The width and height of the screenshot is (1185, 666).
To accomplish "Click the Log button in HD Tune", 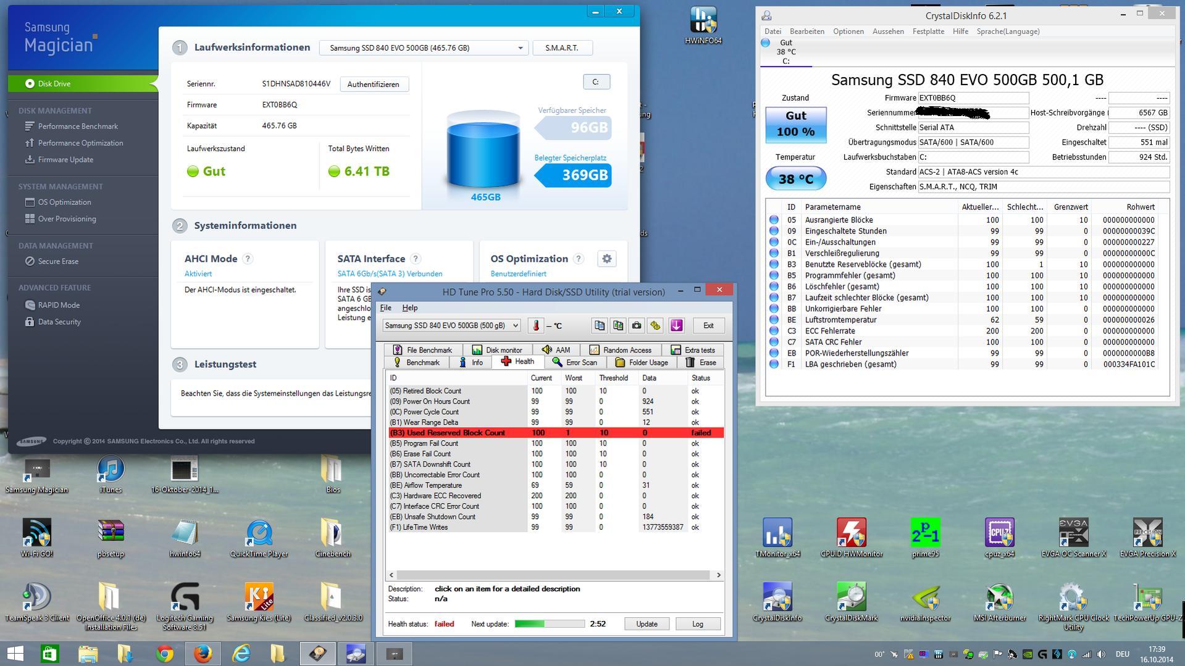I will pos(698,624).
